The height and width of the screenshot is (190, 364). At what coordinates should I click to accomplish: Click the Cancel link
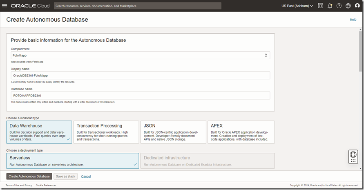point(86,176)
